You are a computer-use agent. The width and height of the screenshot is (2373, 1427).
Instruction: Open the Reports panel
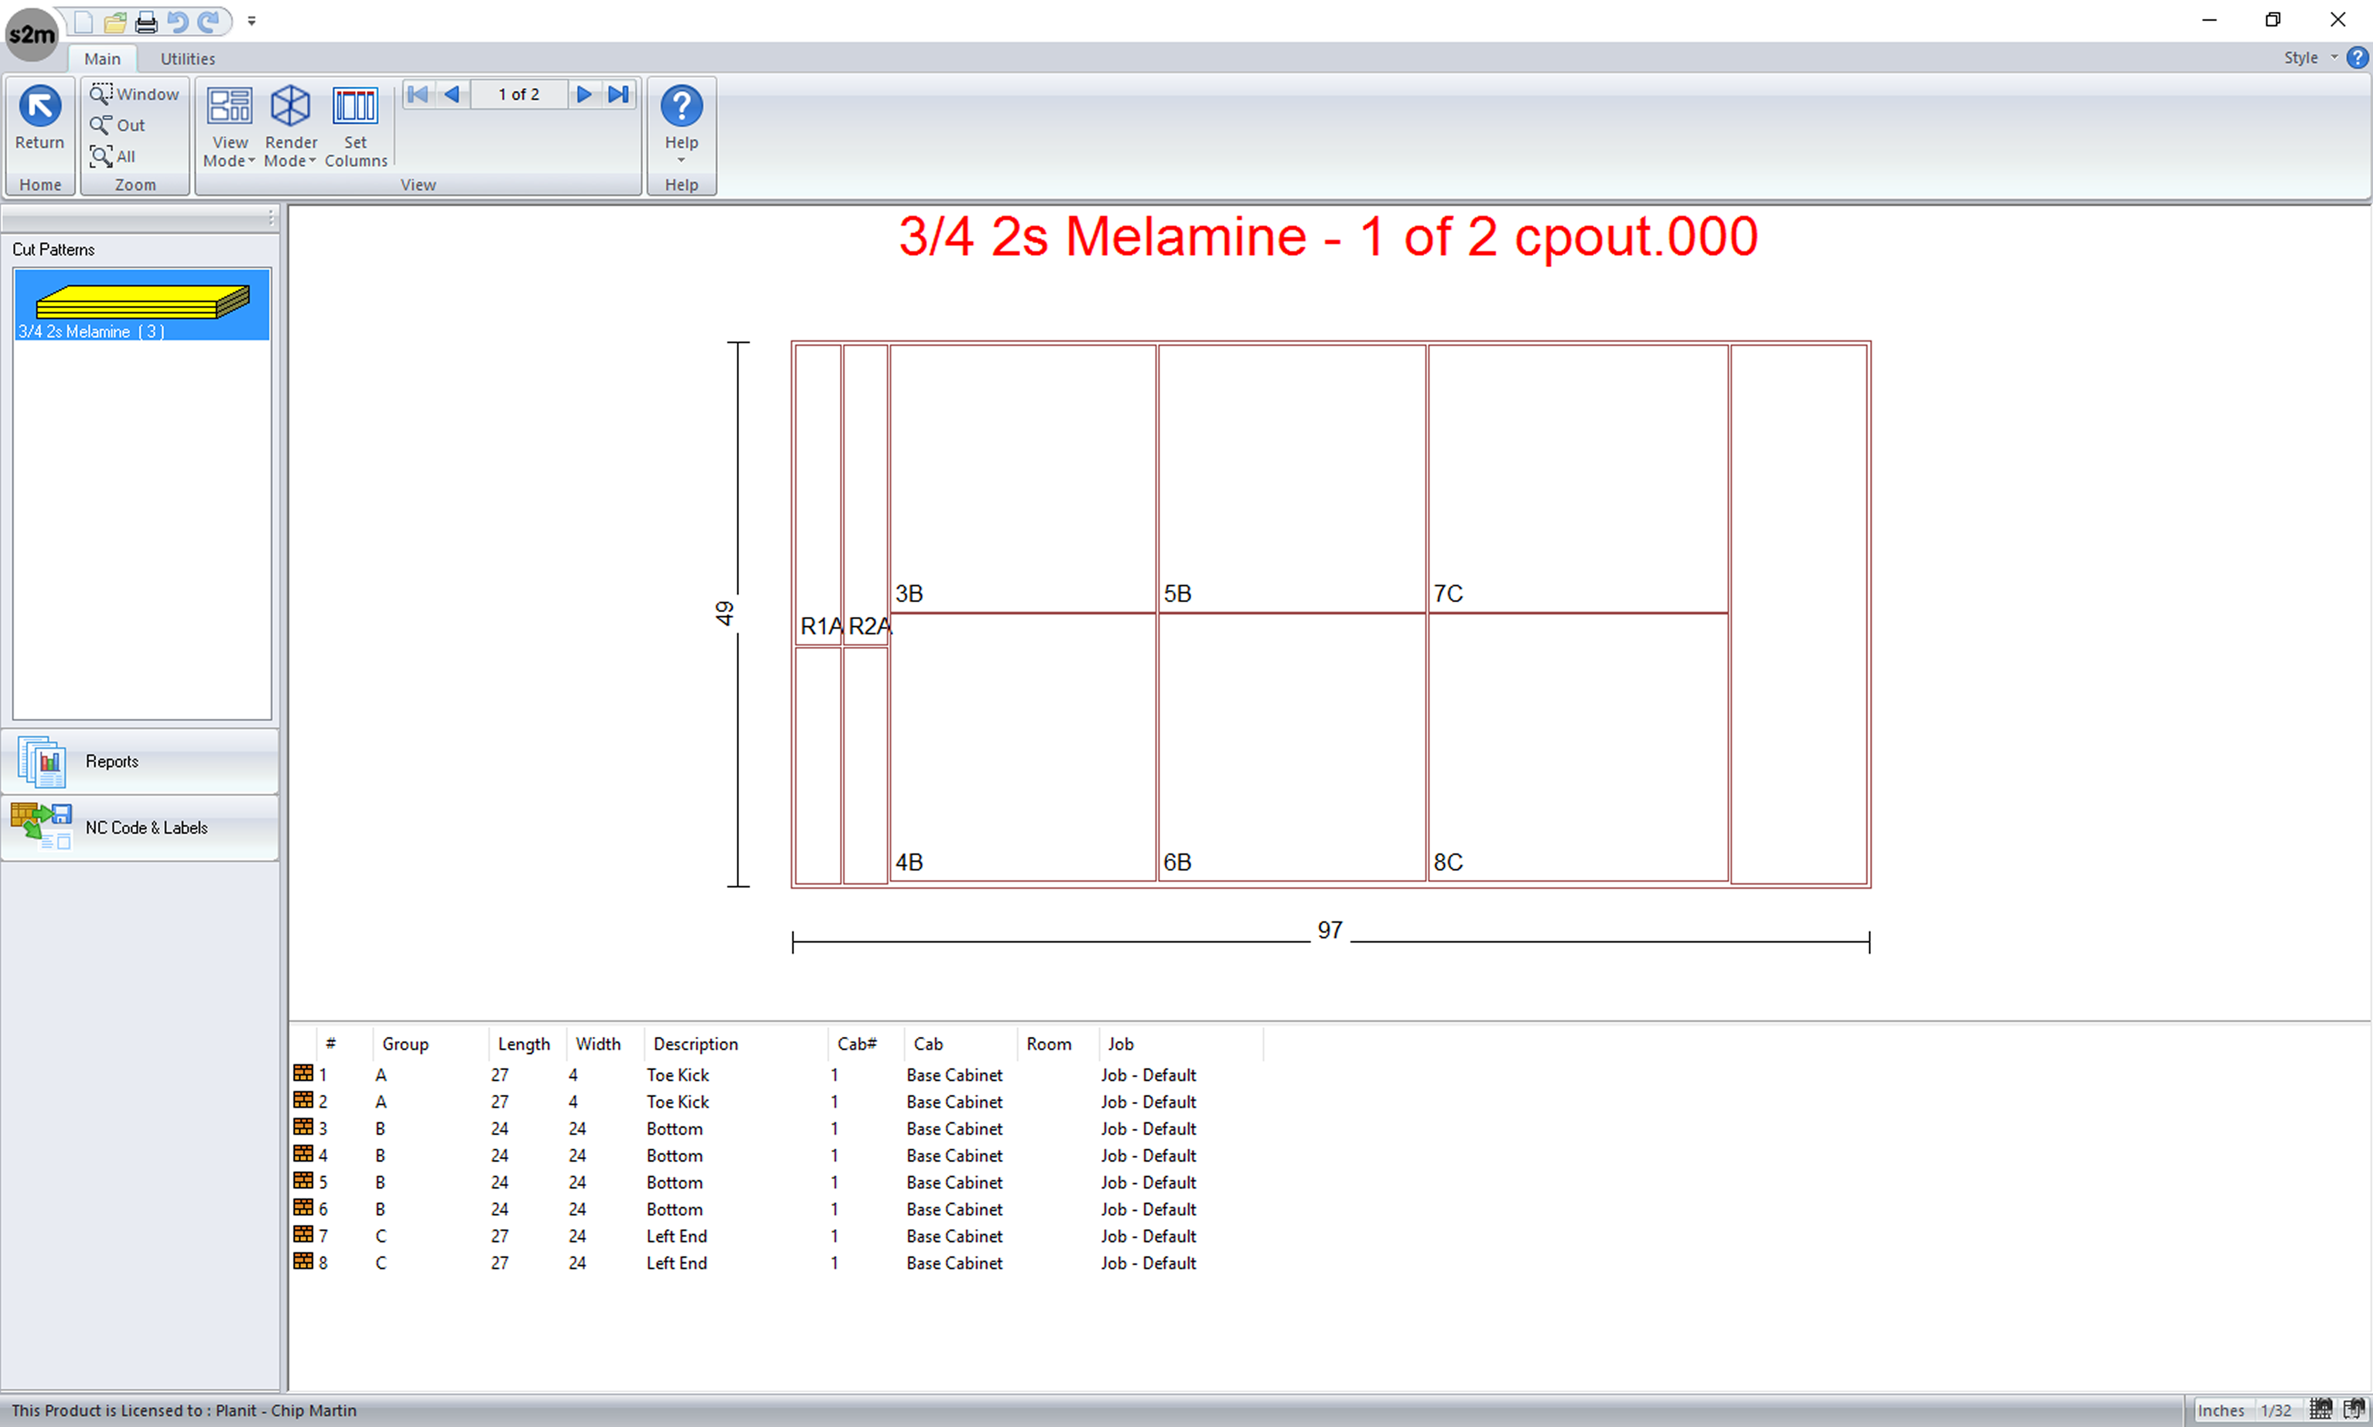(x=140, y=761)
